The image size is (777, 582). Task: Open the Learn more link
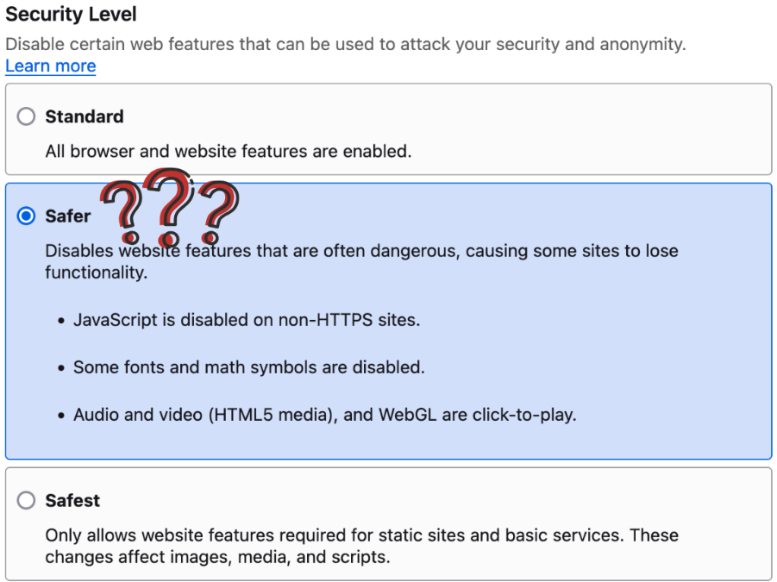50,66
